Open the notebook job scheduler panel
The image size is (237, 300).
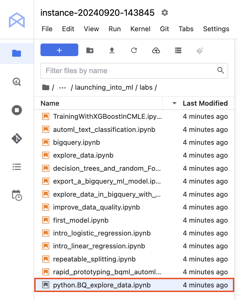[x=17, y=195]
